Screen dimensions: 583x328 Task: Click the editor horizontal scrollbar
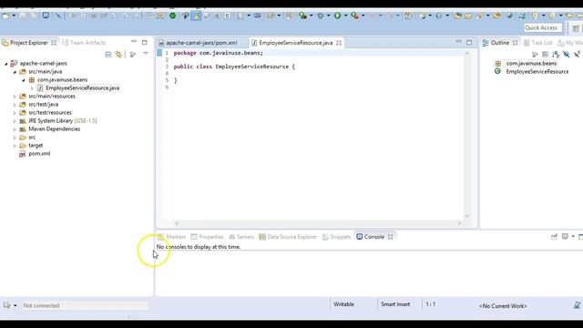(x=318, y=223)
